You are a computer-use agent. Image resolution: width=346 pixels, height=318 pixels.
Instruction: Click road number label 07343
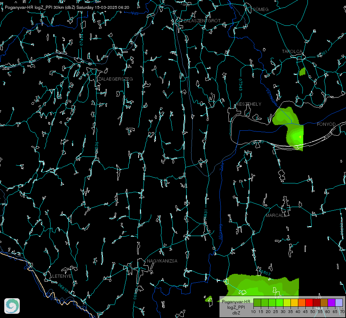click(x=241, y=85)
